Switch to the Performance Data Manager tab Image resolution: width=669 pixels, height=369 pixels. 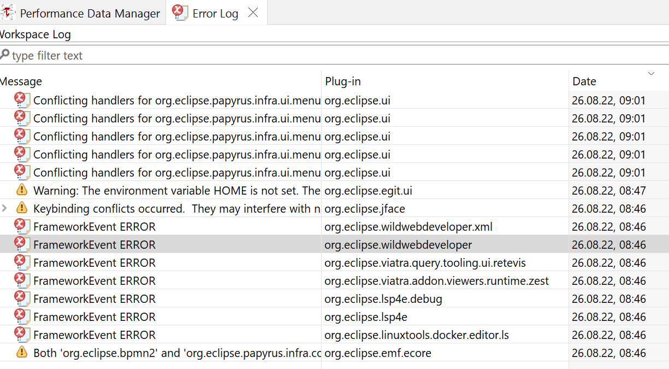click(82, 13)
